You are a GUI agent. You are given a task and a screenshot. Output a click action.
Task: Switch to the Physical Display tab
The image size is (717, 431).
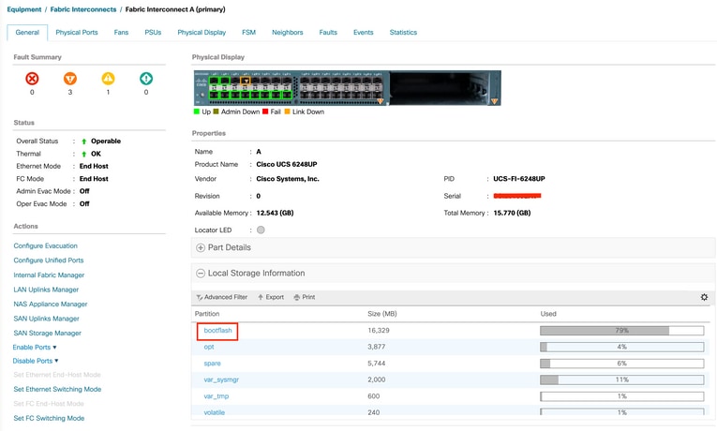(202, 33)
